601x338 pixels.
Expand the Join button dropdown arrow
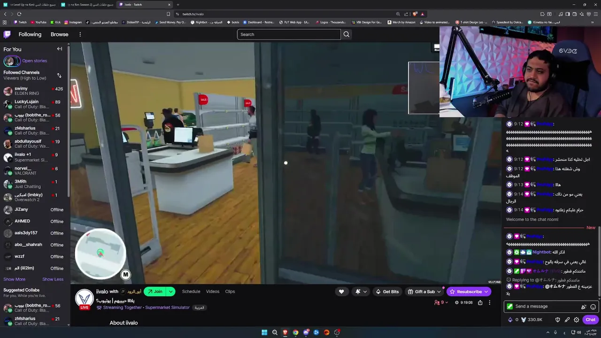170,292
